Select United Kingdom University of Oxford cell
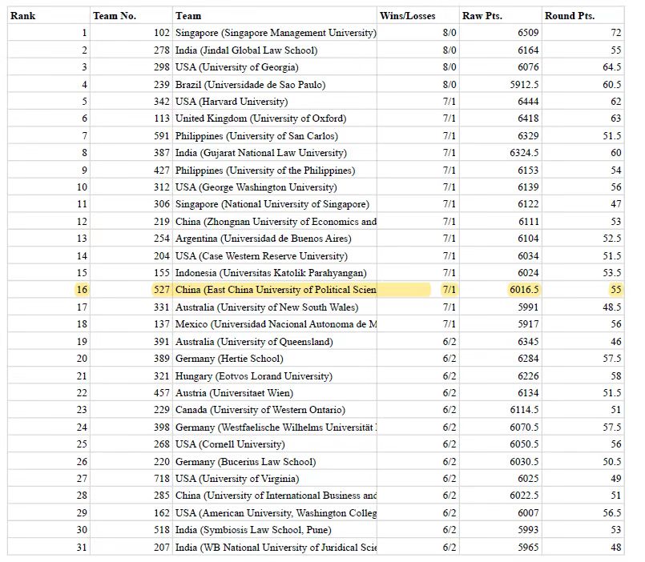Image resolution: width=645 pixels, height=562 pixels. 274,118
